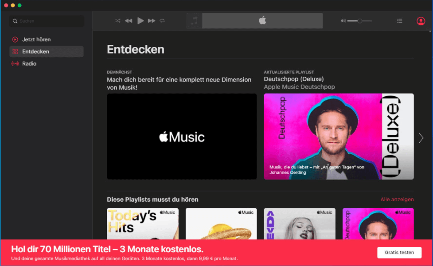Open the Deutschpop (Deluxe) title link
This screenshot has width=433, height=266.
pos(294,79)
